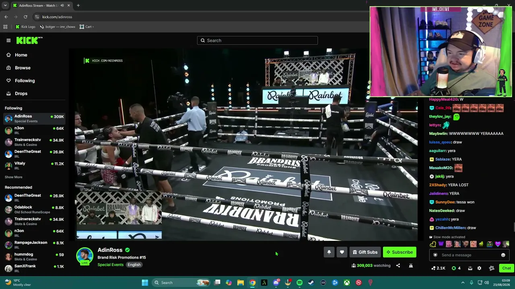This screenshot has width=515, height=289.
Task: Open the Cart bookmark
Action: click(x=87, y=27)
